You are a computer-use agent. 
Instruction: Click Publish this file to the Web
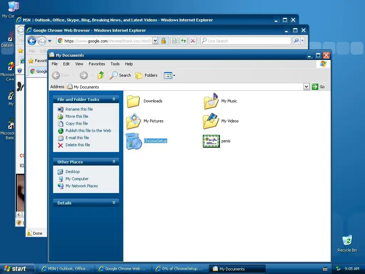point(88,131)
